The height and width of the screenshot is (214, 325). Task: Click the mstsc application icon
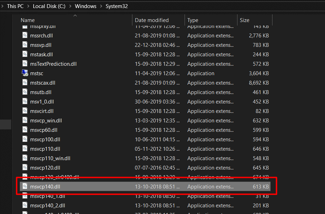click(x=25, y=73)
